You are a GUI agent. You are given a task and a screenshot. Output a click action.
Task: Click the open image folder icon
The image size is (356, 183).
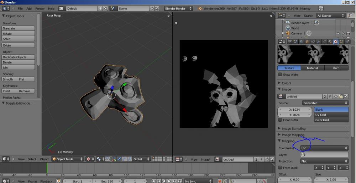click(x=341, y=96)
